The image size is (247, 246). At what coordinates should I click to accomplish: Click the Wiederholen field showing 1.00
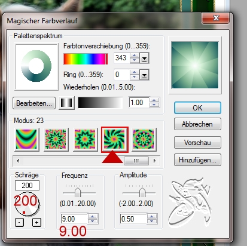click(x=139, y=103)
